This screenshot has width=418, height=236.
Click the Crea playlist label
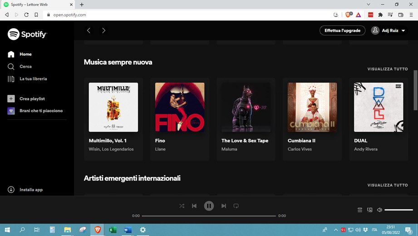32,98
